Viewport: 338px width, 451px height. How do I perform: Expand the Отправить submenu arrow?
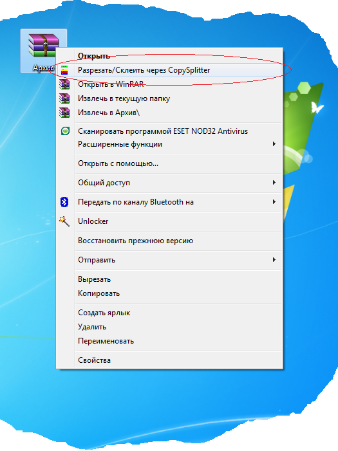[x=274, y=260]
